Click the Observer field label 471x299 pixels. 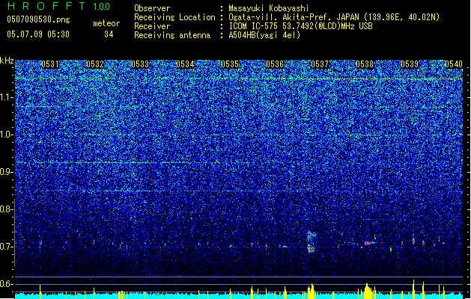152,8
